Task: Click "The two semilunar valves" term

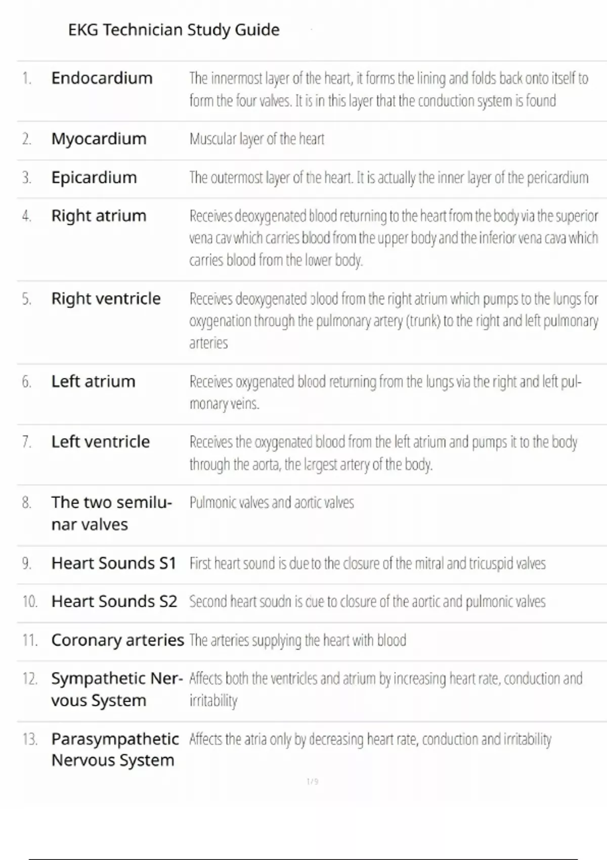Action: (x=111, y=513)
